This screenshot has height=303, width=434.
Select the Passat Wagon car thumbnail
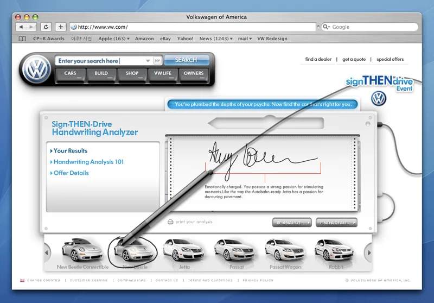(x=285, y=252)
